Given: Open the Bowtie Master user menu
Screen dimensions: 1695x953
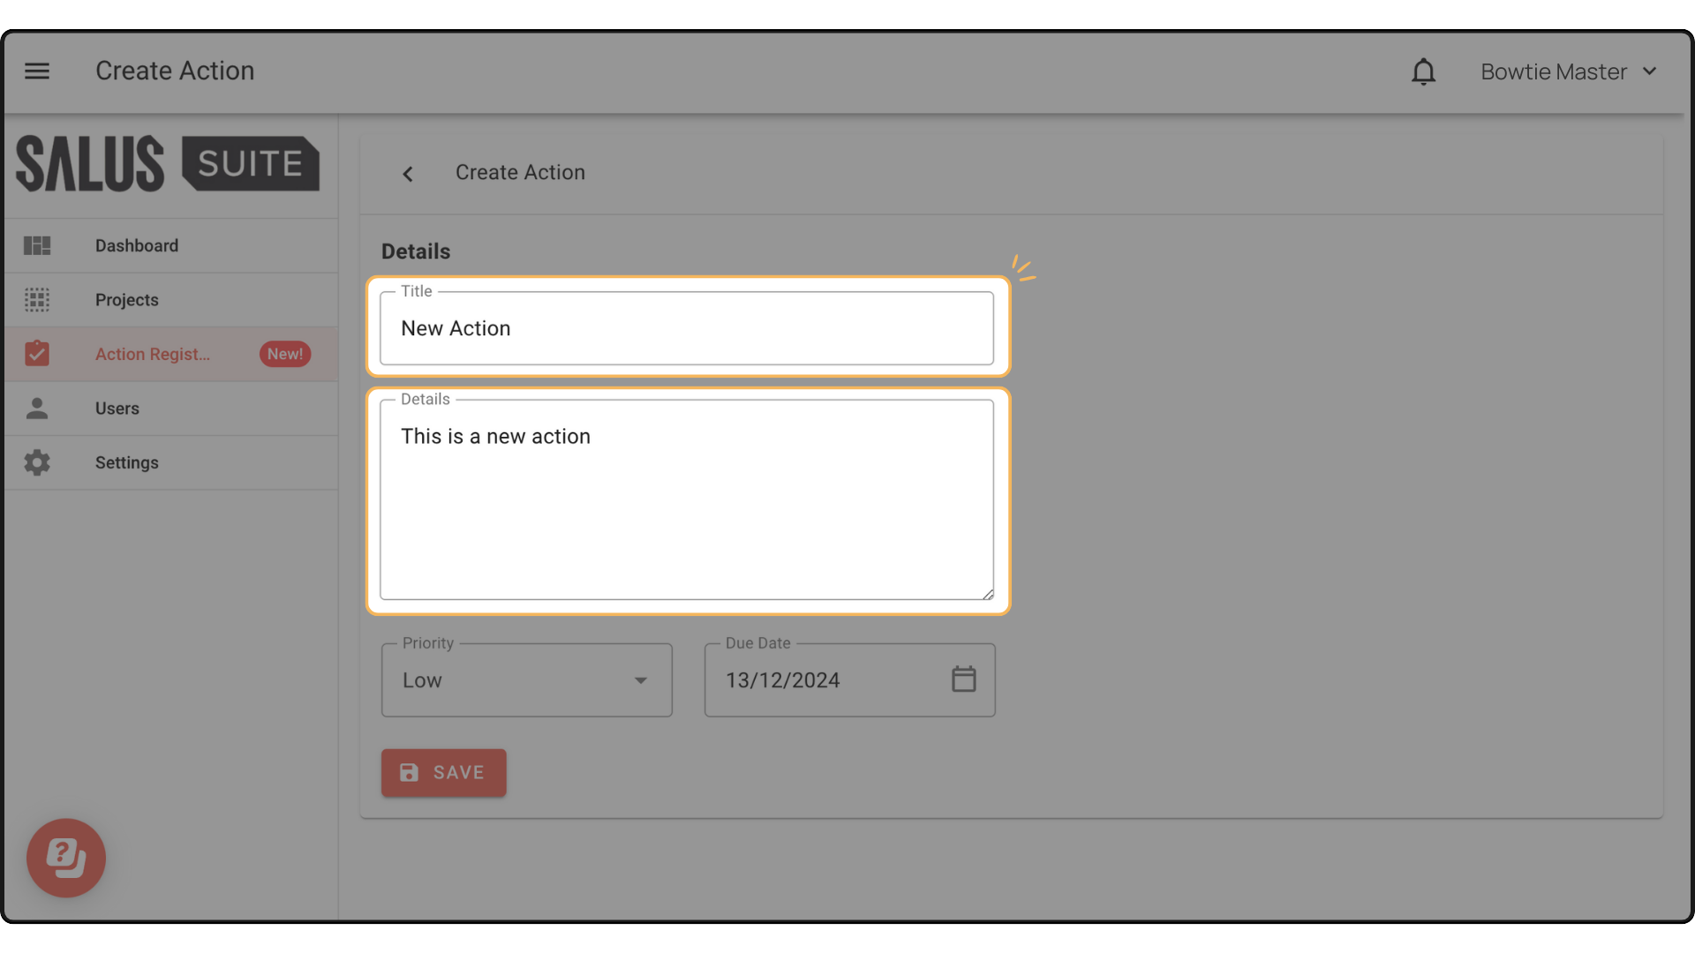Looking at the screenshot, I should tap(1569, 71).
